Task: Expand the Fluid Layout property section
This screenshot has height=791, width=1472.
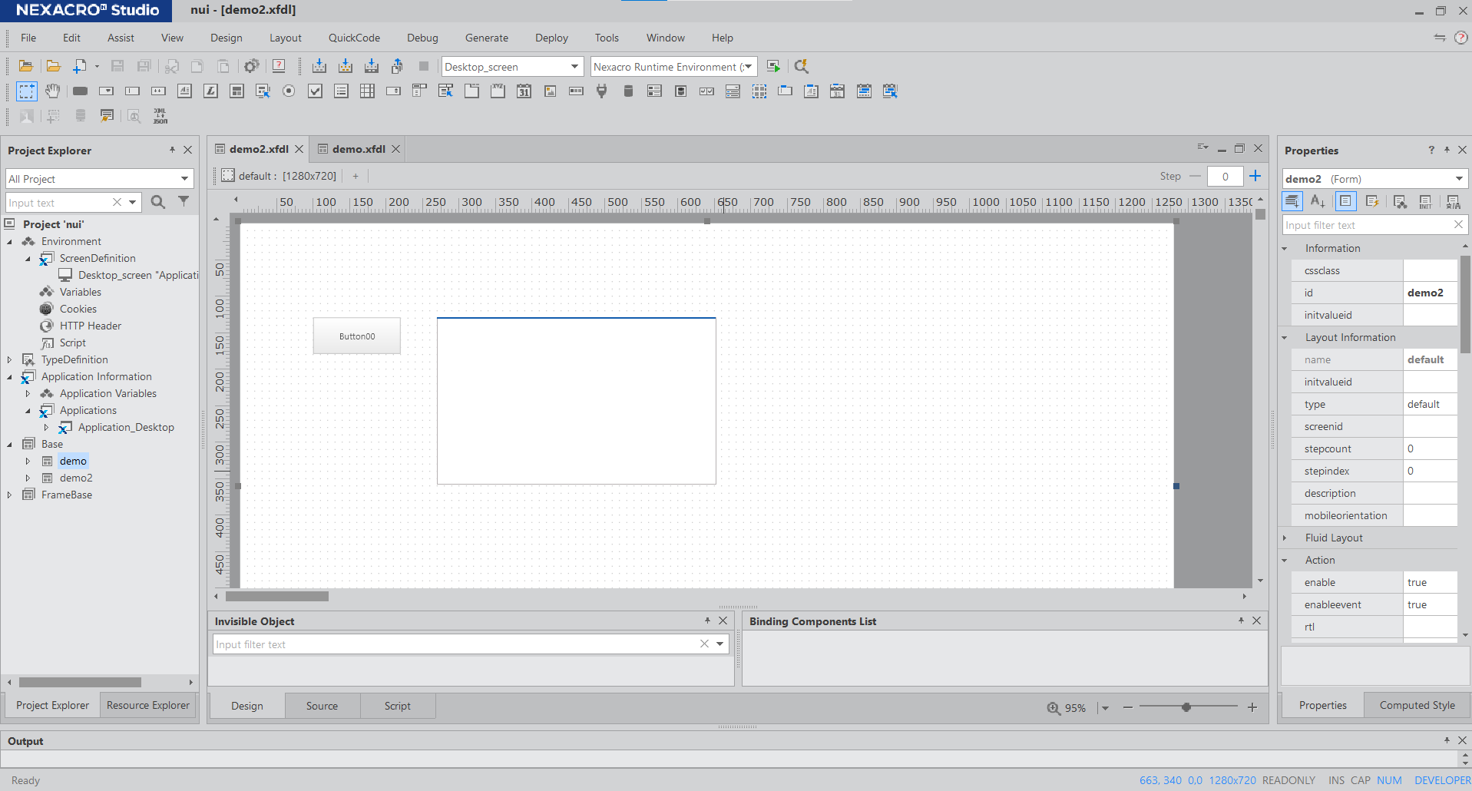Action: pos(1284,538)
